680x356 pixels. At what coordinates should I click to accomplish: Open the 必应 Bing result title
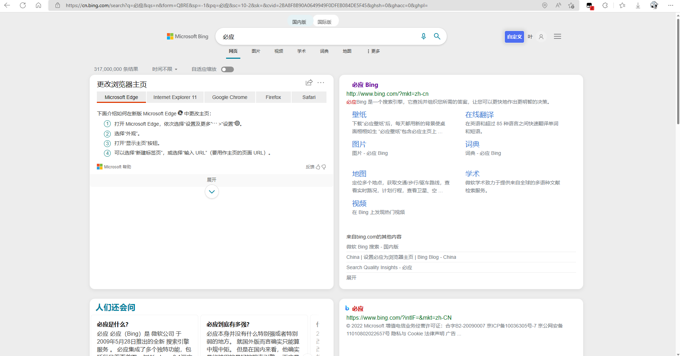coord(365,85)
